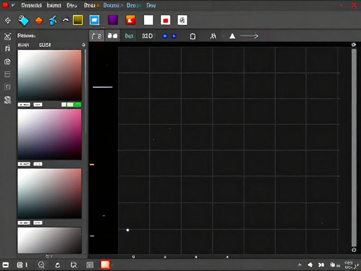
Task: Click the second blue dot above canvas
Action: tap(174, 36)
